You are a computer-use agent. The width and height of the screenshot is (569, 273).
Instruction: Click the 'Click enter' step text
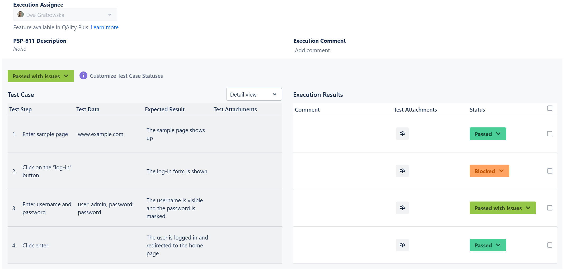coord(35,246)
